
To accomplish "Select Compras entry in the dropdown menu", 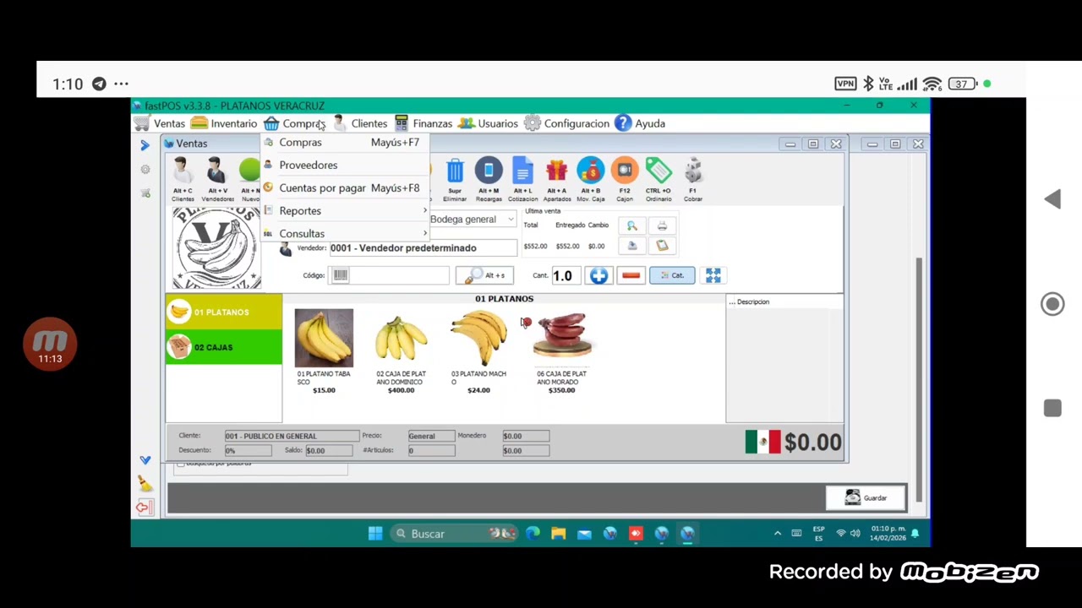I will (x=346, y=142).
